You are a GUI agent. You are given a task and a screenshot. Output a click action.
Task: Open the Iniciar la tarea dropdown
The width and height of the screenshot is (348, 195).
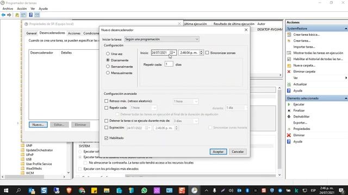tap(161, 39)
